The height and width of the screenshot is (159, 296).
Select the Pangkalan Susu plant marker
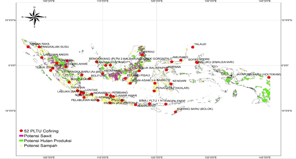tap(39, 47)
